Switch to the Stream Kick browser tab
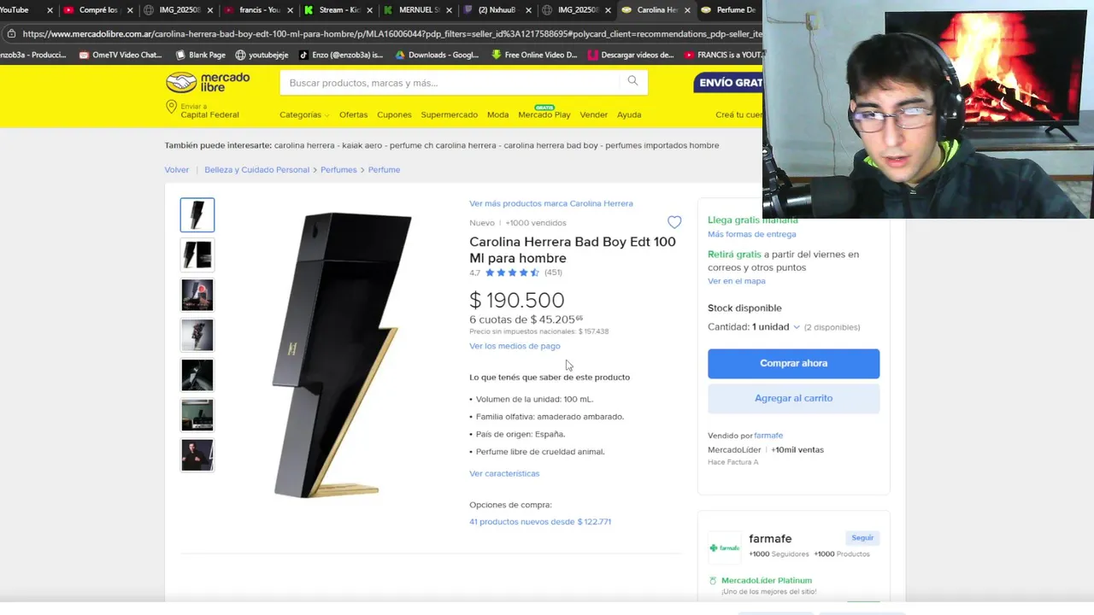Image resolution: width=1094 pixels, height=615 pixels. pyautogui.click(x=332, y=10)
